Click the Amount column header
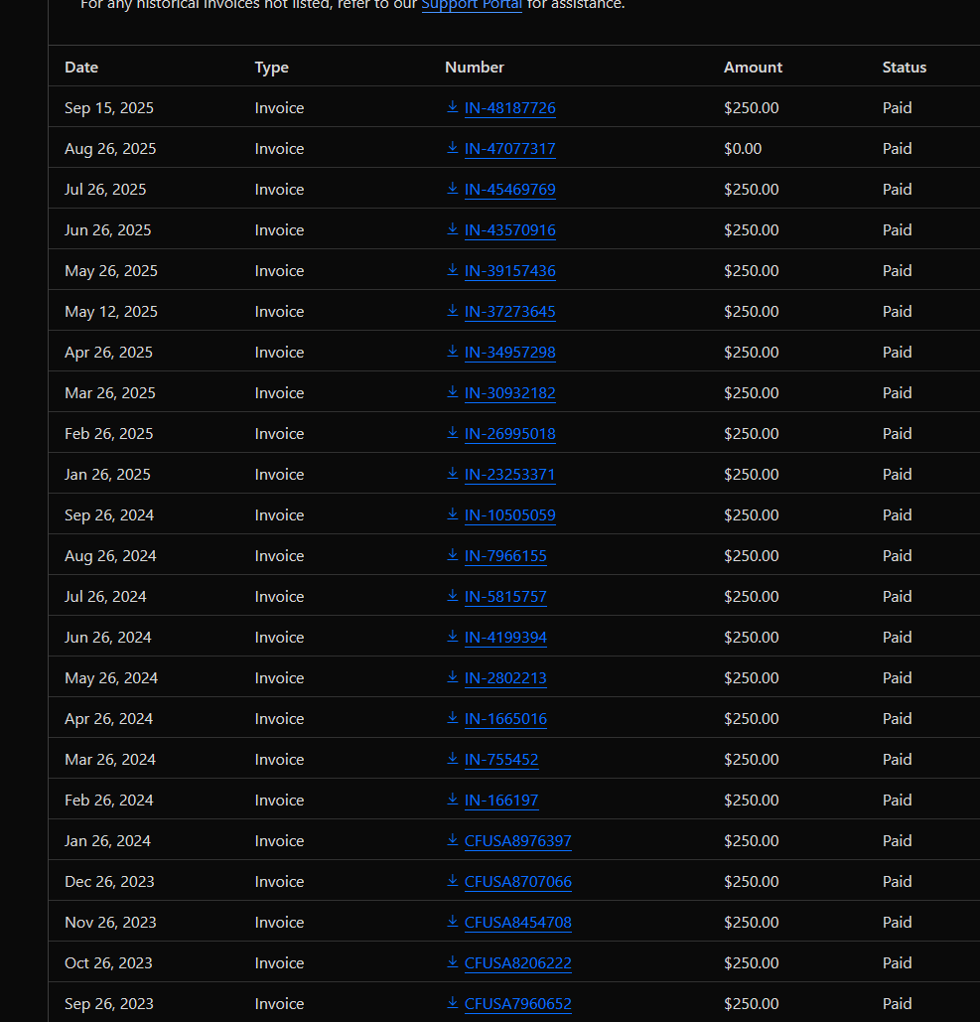The height and width of the screenshot is (1022, 980). tap(754, 68)
